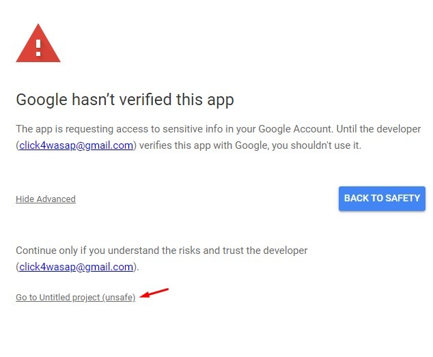Image resolution: width=433 pixels, height=357 pixels.
Task: Click the heading Google hasn't verified this app
Action: coord(125,100)
